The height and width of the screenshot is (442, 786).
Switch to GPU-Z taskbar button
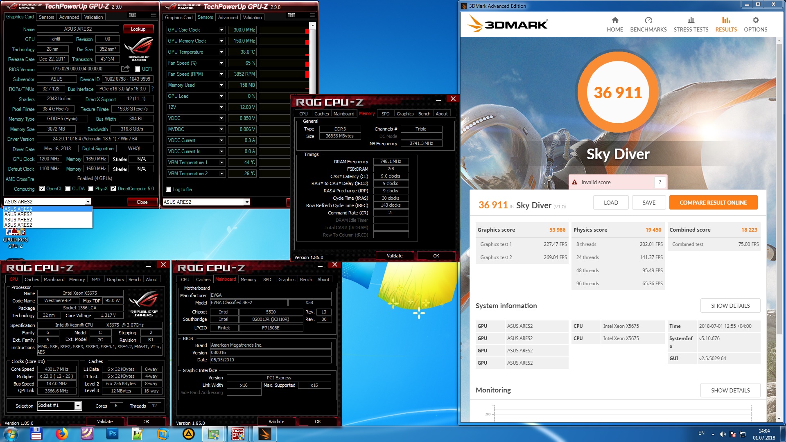pyautogui.click(x=213, y=434)
